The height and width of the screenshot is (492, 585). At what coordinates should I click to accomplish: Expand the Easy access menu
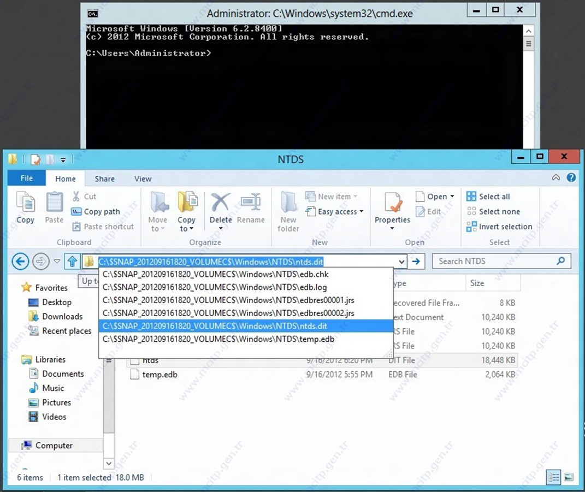[x=334, y=211]
